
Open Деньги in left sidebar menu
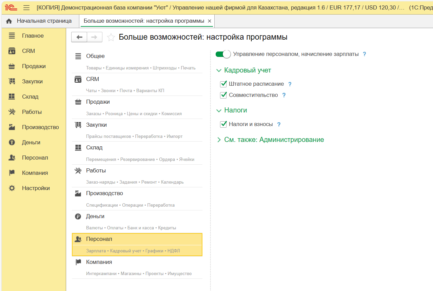tap(31, 143)
